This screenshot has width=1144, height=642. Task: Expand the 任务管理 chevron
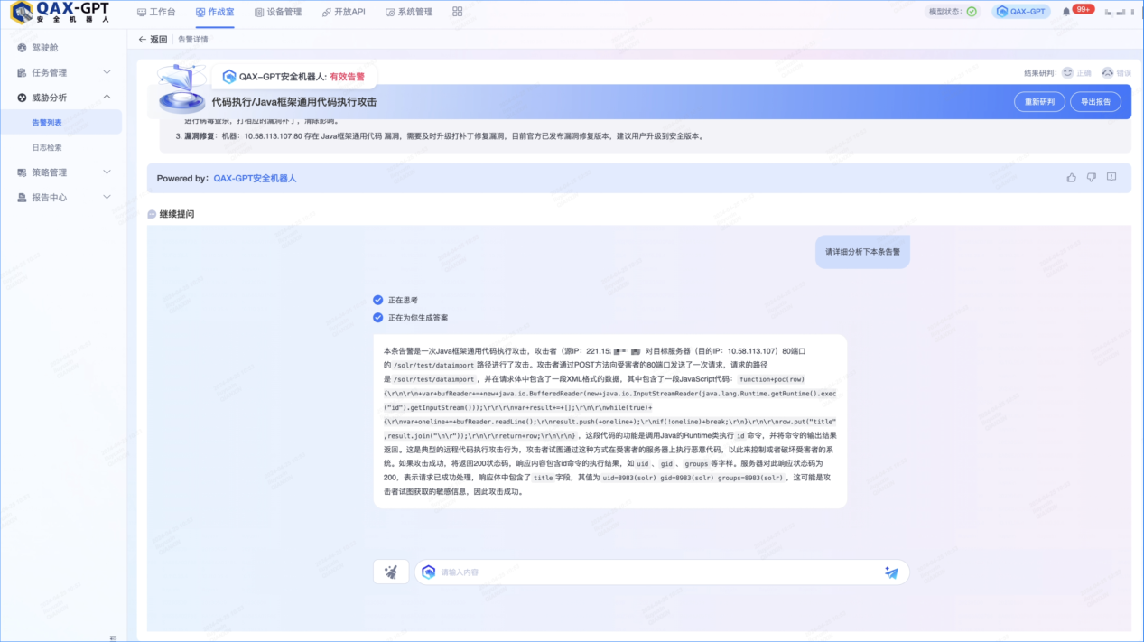click(107, 72)
